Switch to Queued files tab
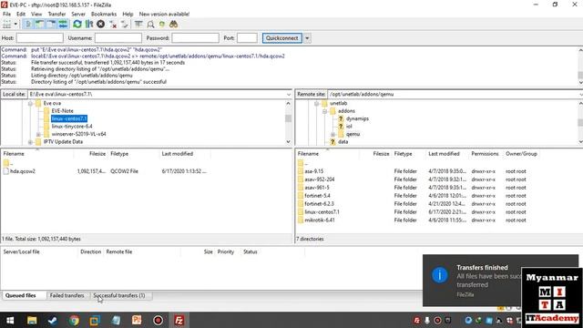 tap(20, 295)
